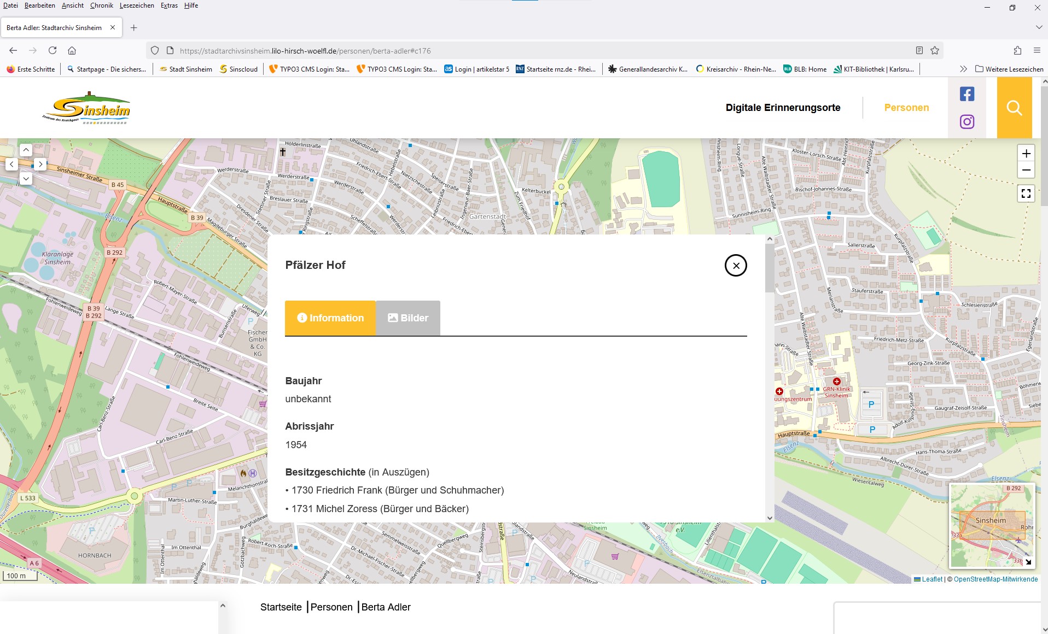The width and height of the screenshot is (1048, 634).
Task: Bookmark this page with the star
Action: pyautogui.click(x=935, y=51)
